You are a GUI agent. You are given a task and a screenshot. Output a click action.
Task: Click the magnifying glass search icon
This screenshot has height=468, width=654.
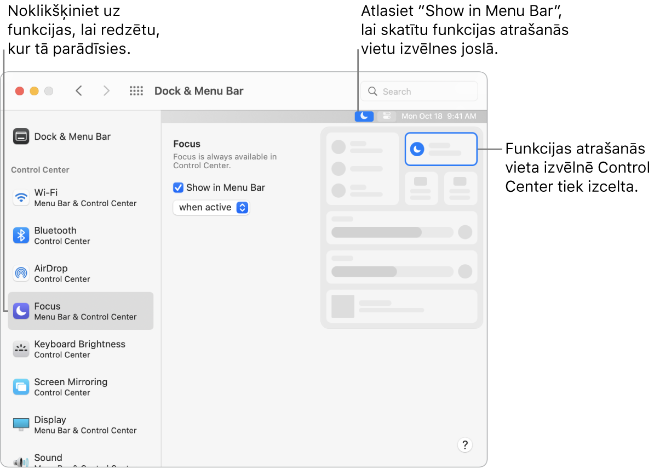coord(372,92)
